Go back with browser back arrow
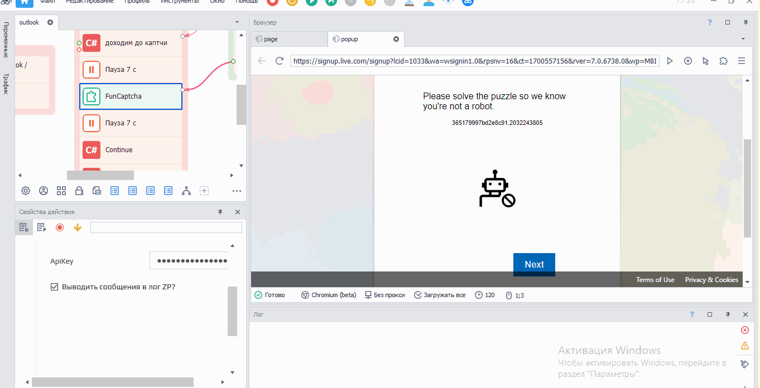 click(x=262, y=61)
